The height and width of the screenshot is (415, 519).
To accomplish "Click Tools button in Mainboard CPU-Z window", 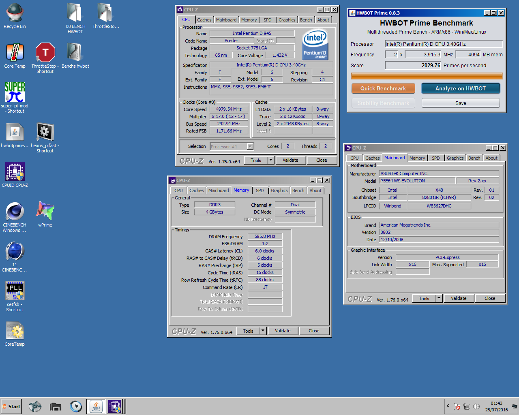I will (424, 298).
